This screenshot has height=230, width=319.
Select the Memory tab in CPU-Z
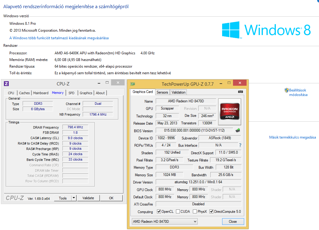coord(58,93)
